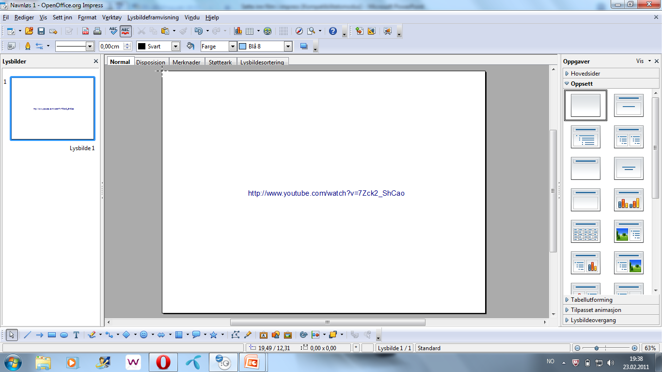Undo the last action
This screenshot has width=662, height=372.
point(198,31)
